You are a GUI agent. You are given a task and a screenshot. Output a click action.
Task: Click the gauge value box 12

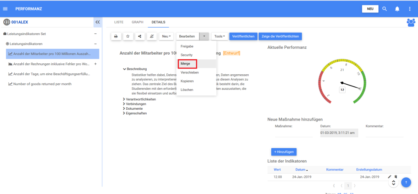(x=342, y=90)
